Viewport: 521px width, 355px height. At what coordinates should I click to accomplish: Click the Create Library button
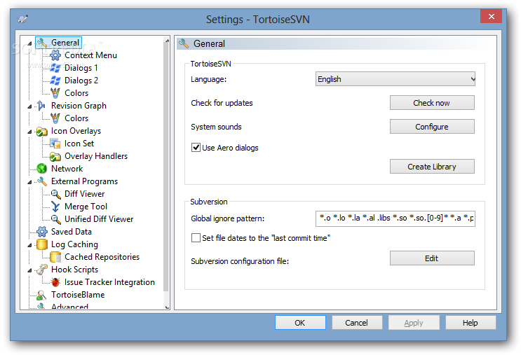432,167
